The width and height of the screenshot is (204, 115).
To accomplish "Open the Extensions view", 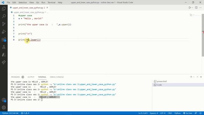I will coord(4,39).
